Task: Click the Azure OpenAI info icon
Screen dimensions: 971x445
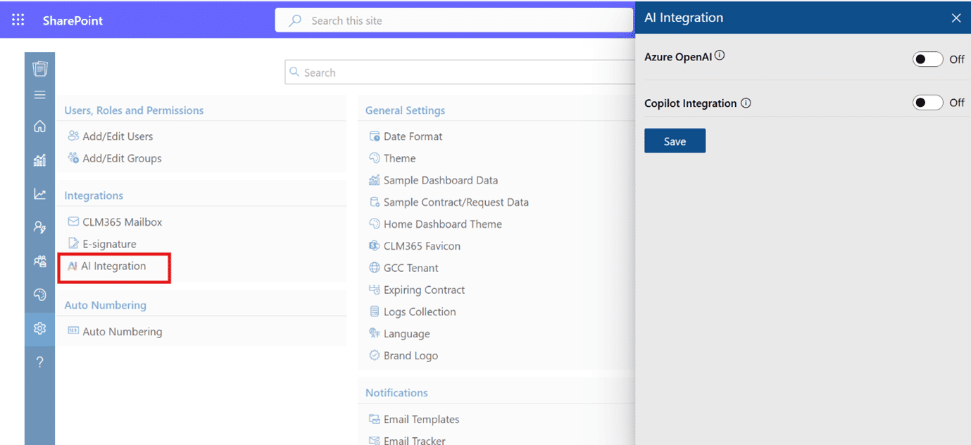Action: (x=720, y=56)
